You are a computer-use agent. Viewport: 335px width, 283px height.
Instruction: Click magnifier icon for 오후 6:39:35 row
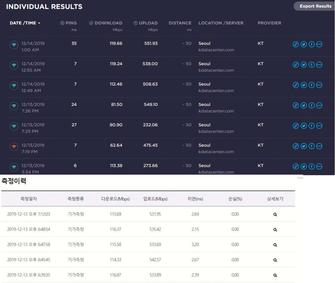[275, 275]
